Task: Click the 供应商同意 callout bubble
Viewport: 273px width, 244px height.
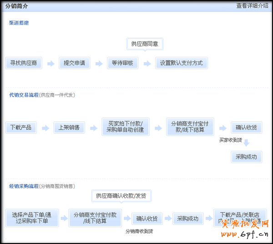Action: coord(145,44)
